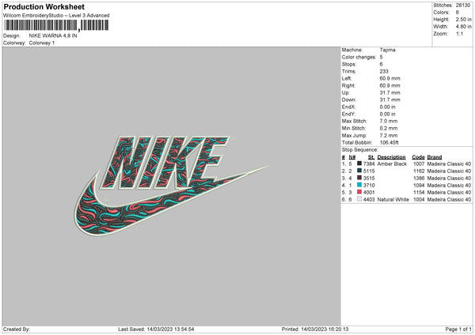Click the Max Jump value '7.2 mm'
Viewport: 475px width, 335px height.
point(389,135)
